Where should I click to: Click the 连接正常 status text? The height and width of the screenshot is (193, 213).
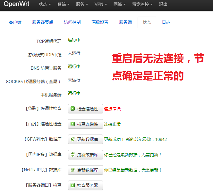[112, 124]
